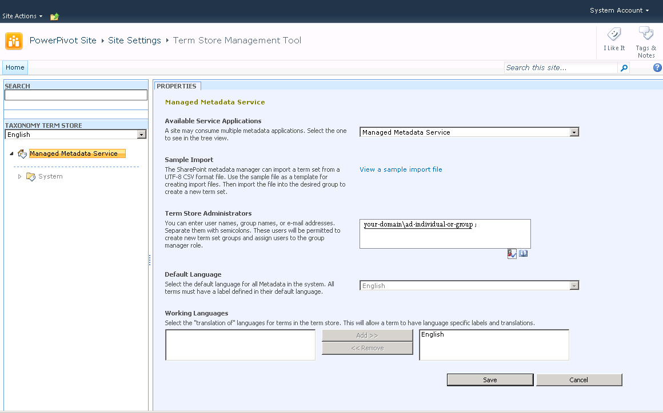The height and width of the screenshot is (413, 663).
Task: Select the PROPERTIES tab
Action: (177, 86)
